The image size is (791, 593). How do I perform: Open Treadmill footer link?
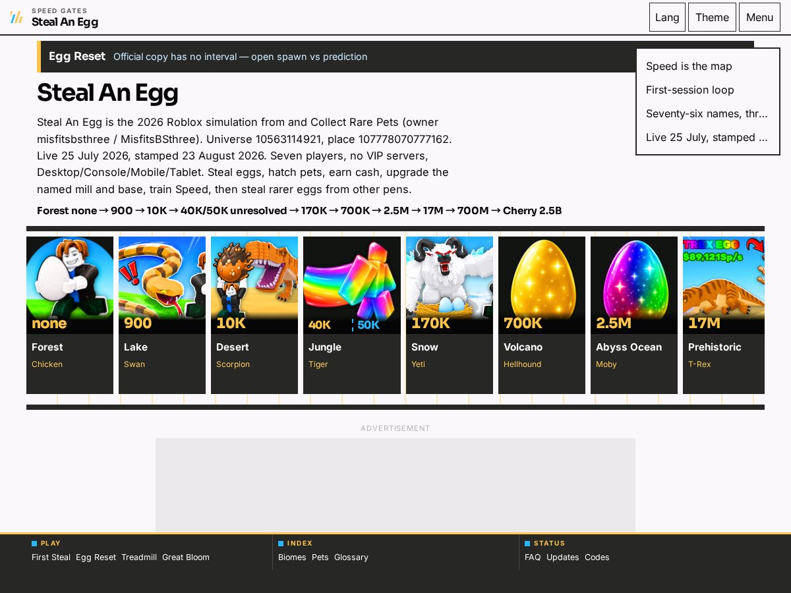[x=139, y=557]
